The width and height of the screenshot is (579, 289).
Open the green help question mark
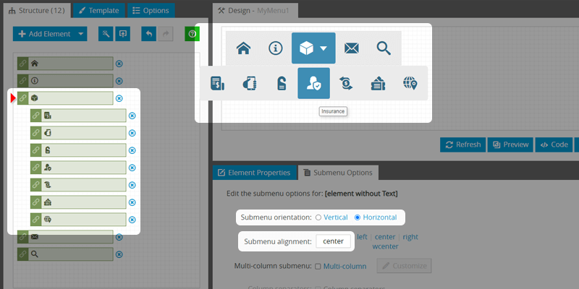coord(192,34)
